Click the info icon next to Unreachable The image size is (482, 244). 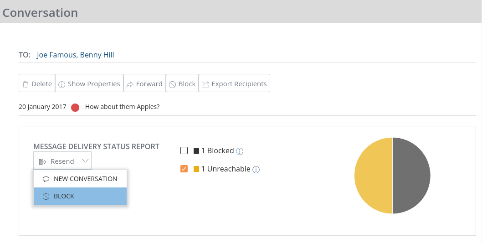point(256,170)
